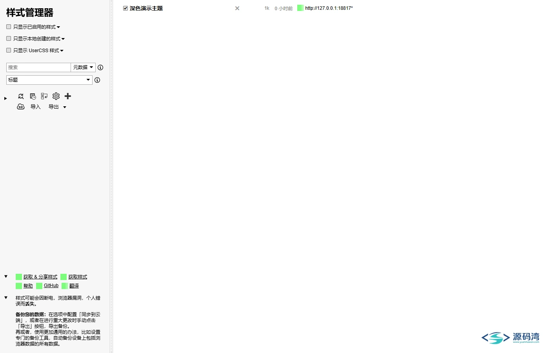Screen dimensions: 549x353
Task: Open options with the gear icon
Action: [x=56, y=96]
